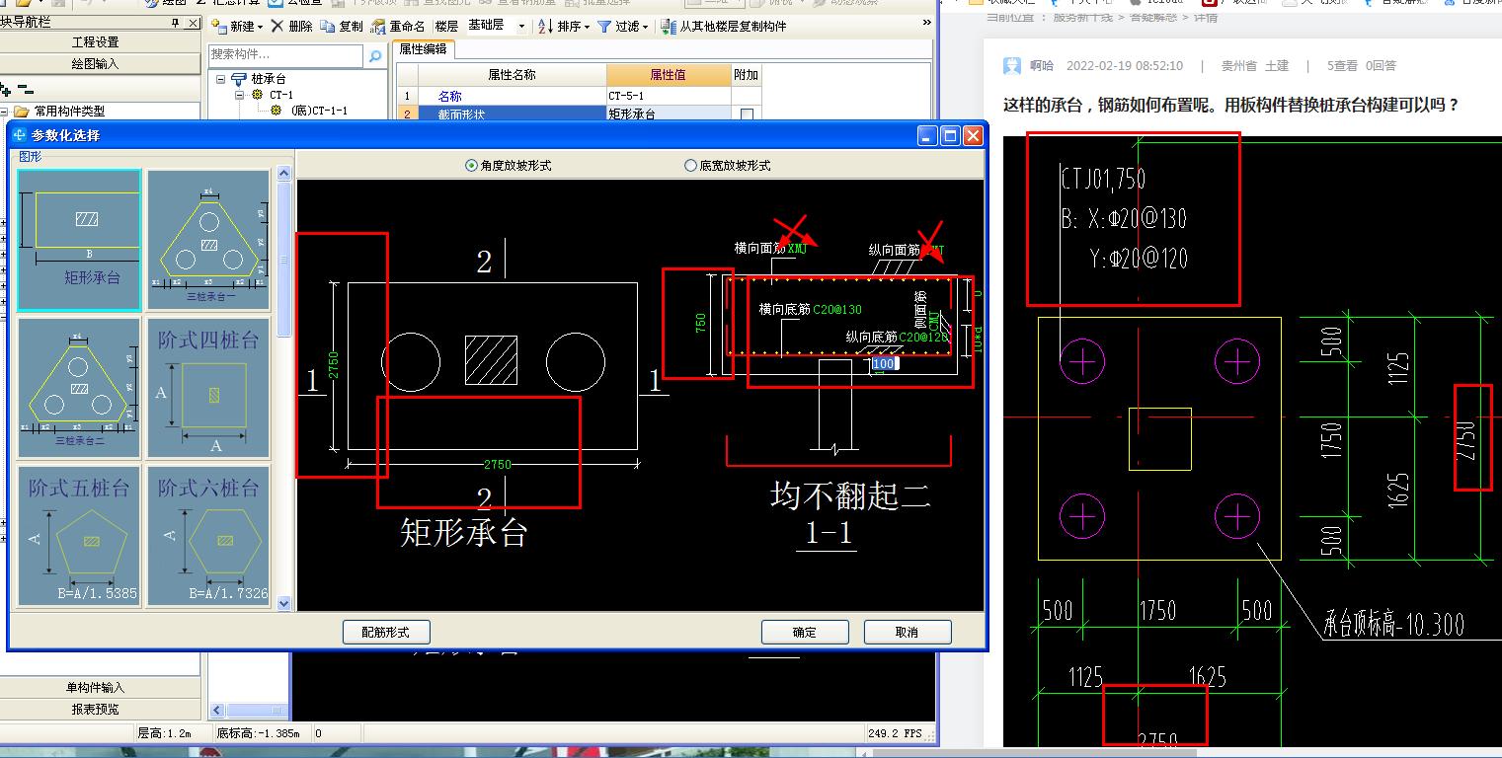Click poster name 啊哈 in webpage
The height and width of the screenshot is (758, 1502).
tap(1042, 66)
